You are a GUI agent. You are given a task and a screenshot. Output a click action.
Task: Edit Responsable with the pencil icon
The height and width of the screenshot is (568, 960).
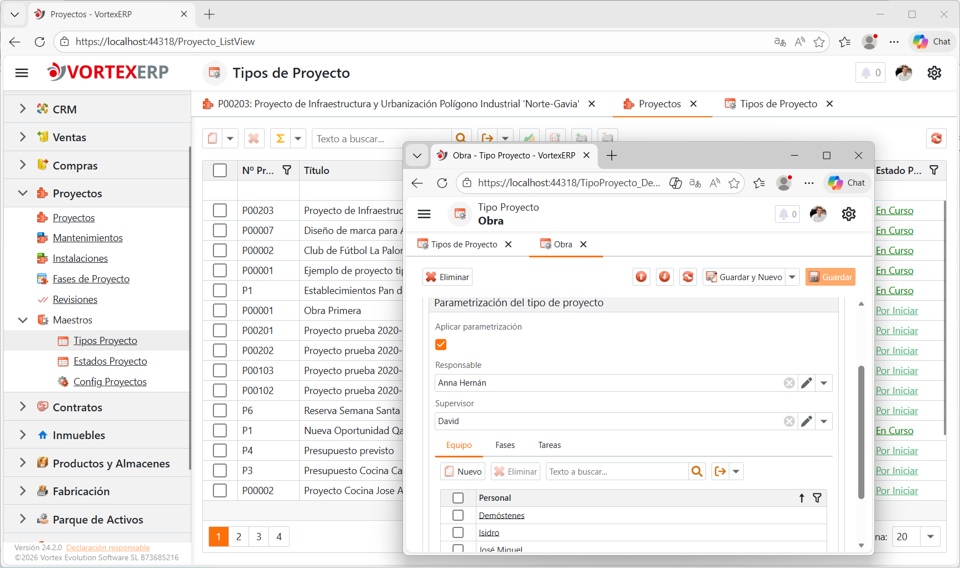pos(807,383)
